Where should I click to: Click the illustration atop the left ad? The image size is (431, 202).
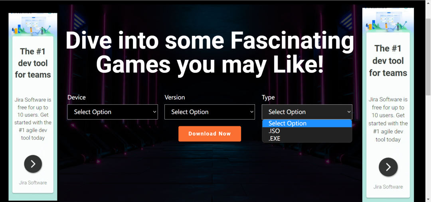[x=33, y=25]
